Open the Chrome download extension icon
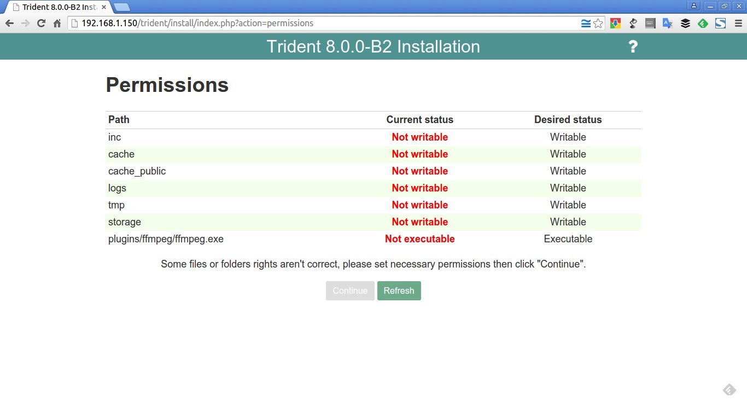This screenshot has width=747, height=407. (615, 24)
